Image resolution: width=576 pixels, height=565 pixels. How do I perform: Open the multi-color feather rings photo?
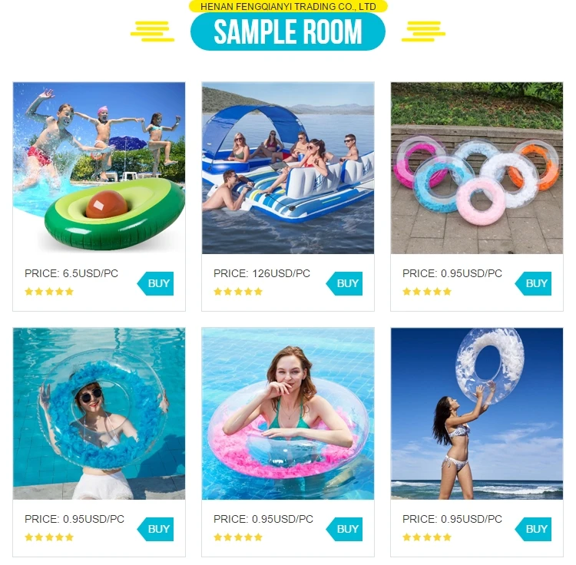pyautogui.click(x=477, y=168)
